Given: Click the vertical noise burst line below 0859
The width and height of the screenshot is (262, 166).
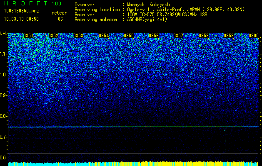Looking at the screenshot, I should 225,100.
